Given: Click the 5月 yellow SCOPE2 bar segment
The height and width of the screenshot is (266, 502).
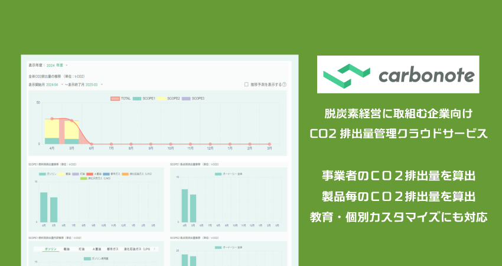Looking at the screenshot, I should [71, 130].
